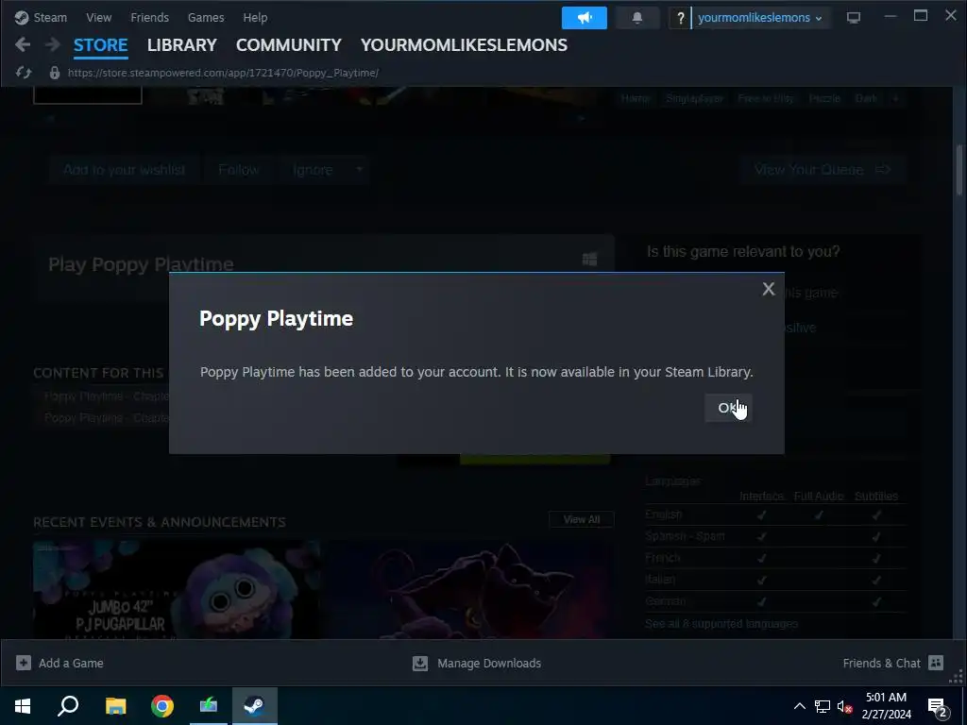Click the Follow button
Viewport: 967px width, 725px height.
(239, 170)
